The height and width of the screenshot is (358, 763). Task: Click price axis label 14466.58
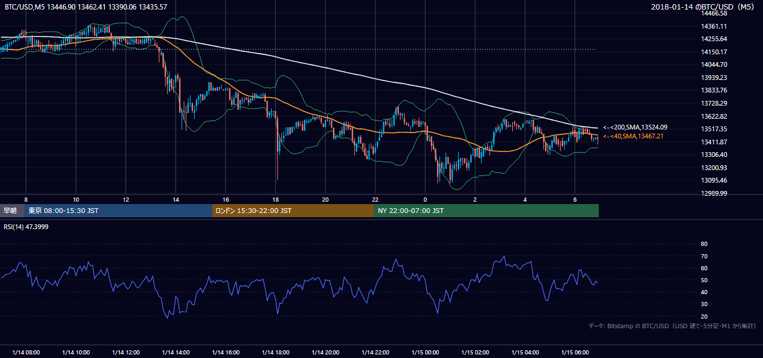[715, 13]
